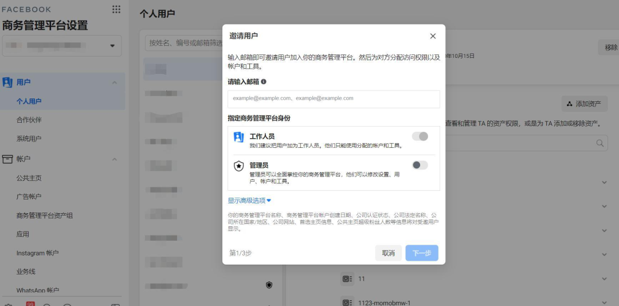Open WhatsApp 帐户 section
Viewport: 619px width, 306px height.
pos(37,290)
